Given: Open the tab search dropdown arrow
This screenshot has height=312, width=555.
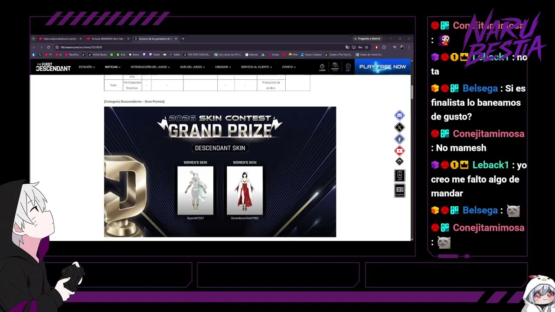Looking at the screenshot, I should (33, 39).
